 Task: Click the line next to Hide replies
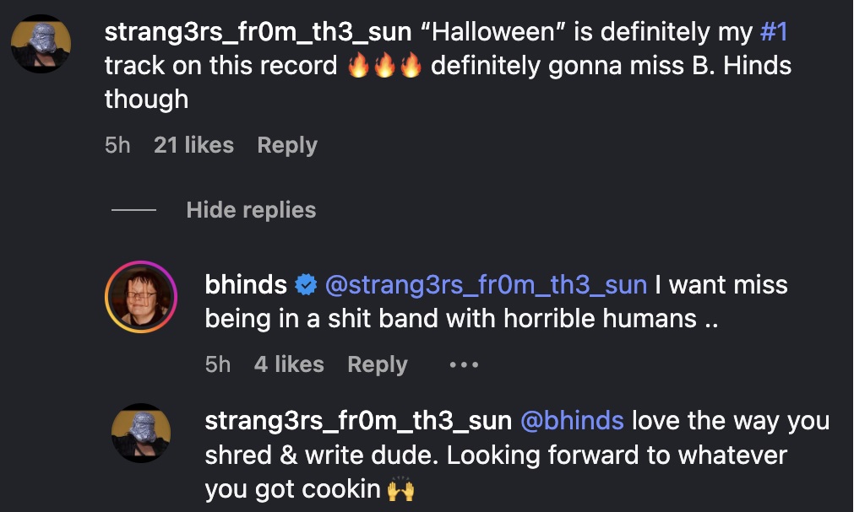pos(133,209)
